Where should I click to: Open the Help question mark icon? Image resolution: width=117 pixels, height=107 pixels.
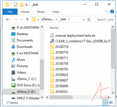click(112, 12)
